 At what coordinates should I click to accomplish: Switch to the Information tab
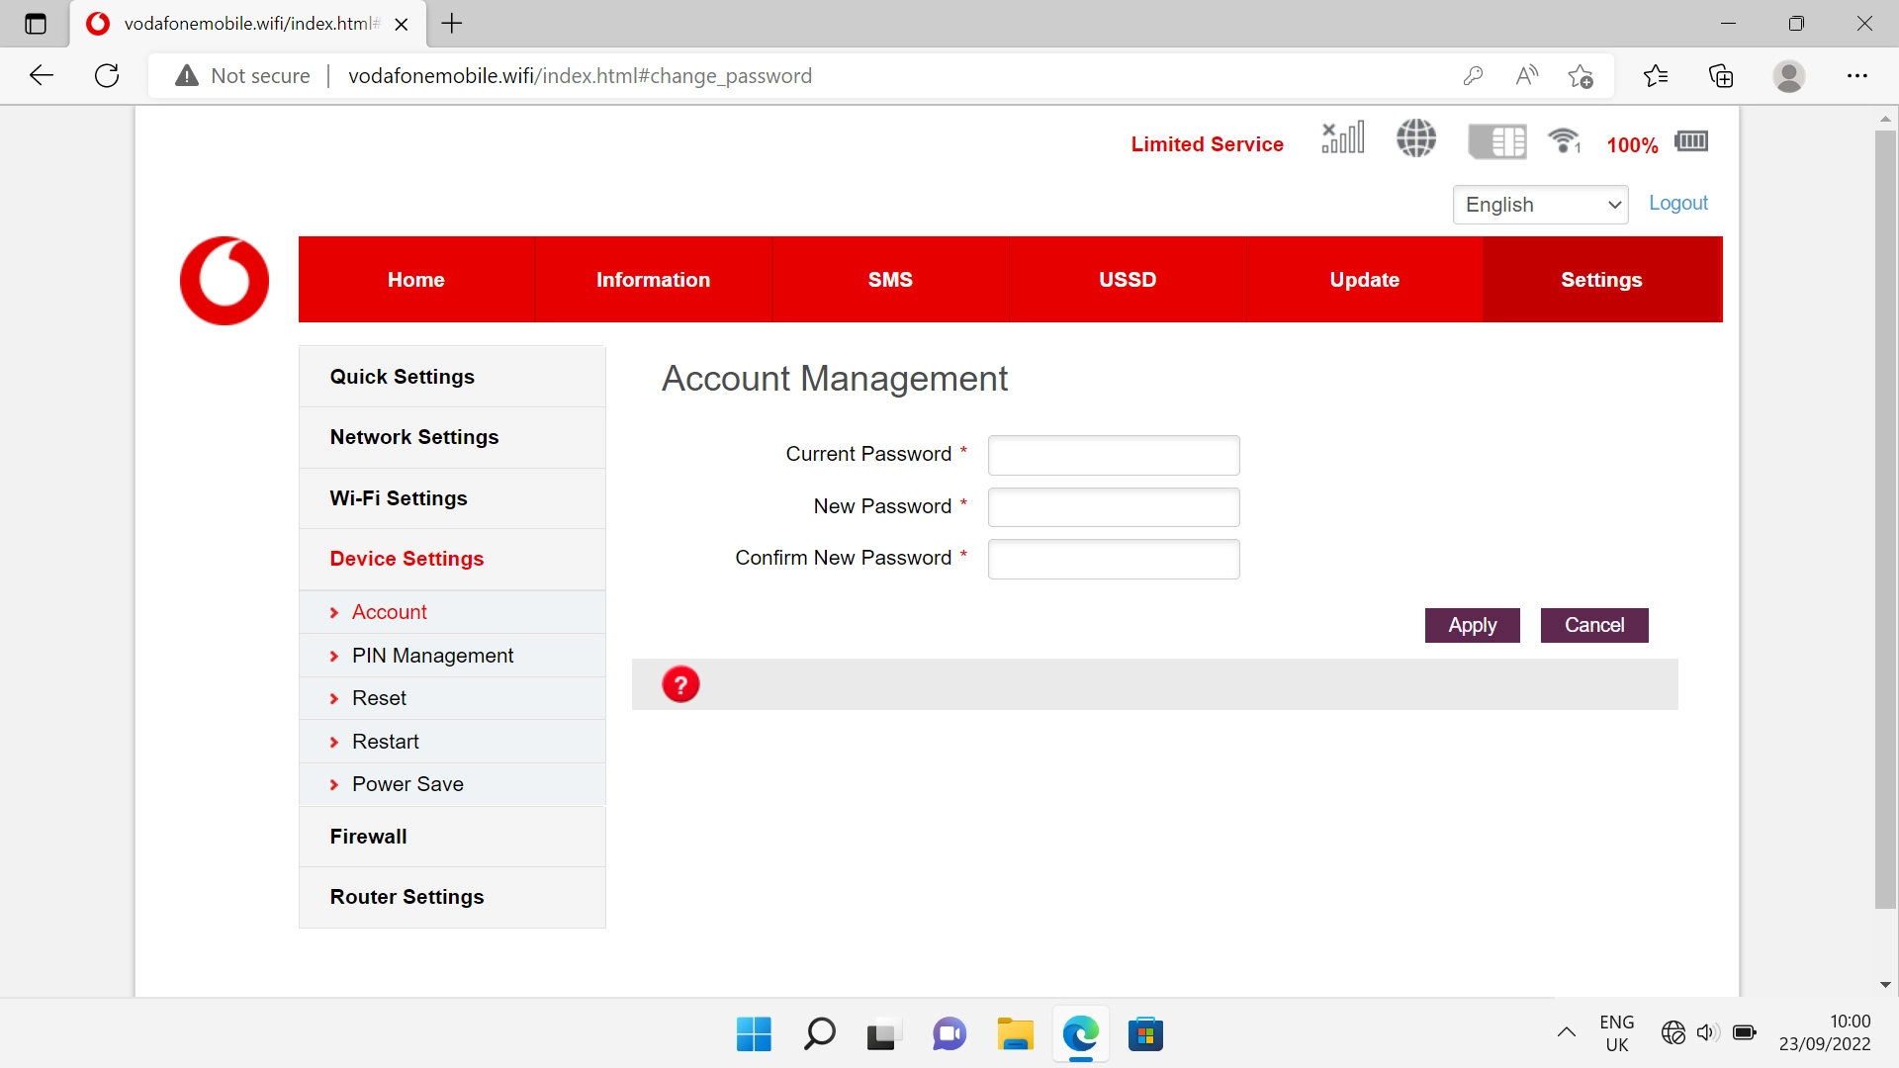point(653,280)
